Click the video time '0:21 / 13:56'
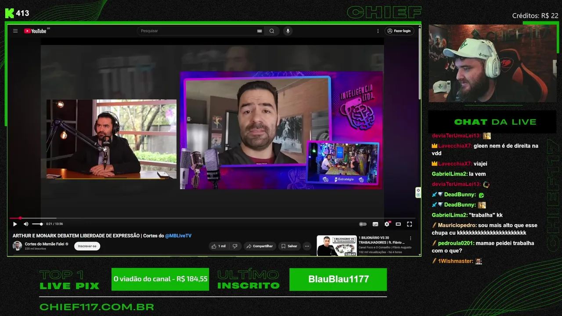This screenshot has width=562, height=316. [54, 224]
